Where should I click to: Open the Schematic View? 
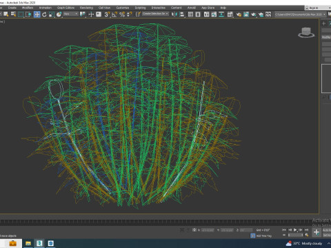coord(221,14)
